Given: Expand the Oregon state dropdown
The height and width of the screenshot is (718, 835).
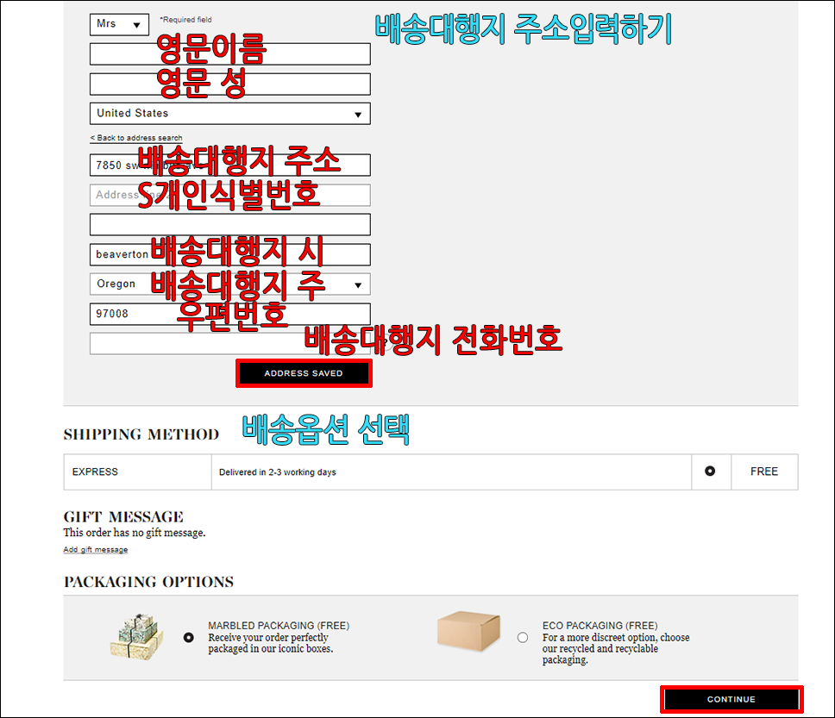Looking at the screenshot, I should click(229, 284).
